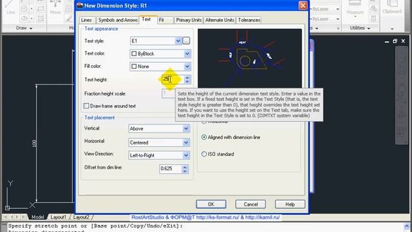Minimize the AutoCAD drawing window
The width and height of the screenshot is (412, 232).
(386, 41)
